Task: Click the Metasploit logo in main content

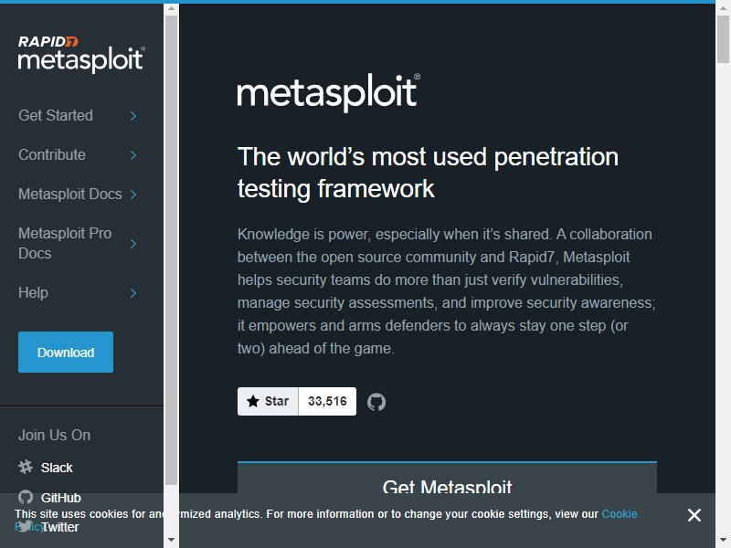Action: tap(329, 92)
